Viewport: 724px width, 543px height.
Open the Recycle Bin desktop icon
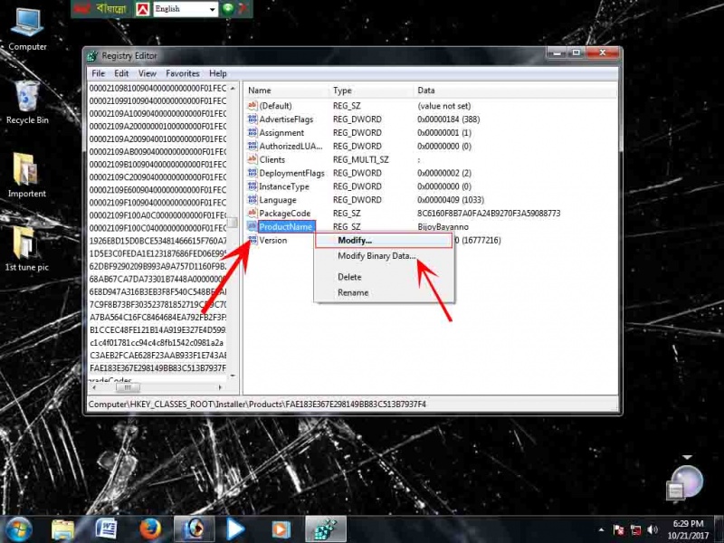click(x=27, y=102)
